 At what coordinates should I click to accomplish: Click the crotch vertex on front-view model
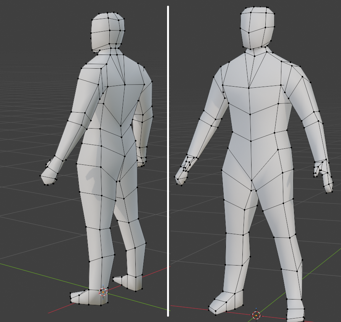pyautogui.click(x=252, y=180)
